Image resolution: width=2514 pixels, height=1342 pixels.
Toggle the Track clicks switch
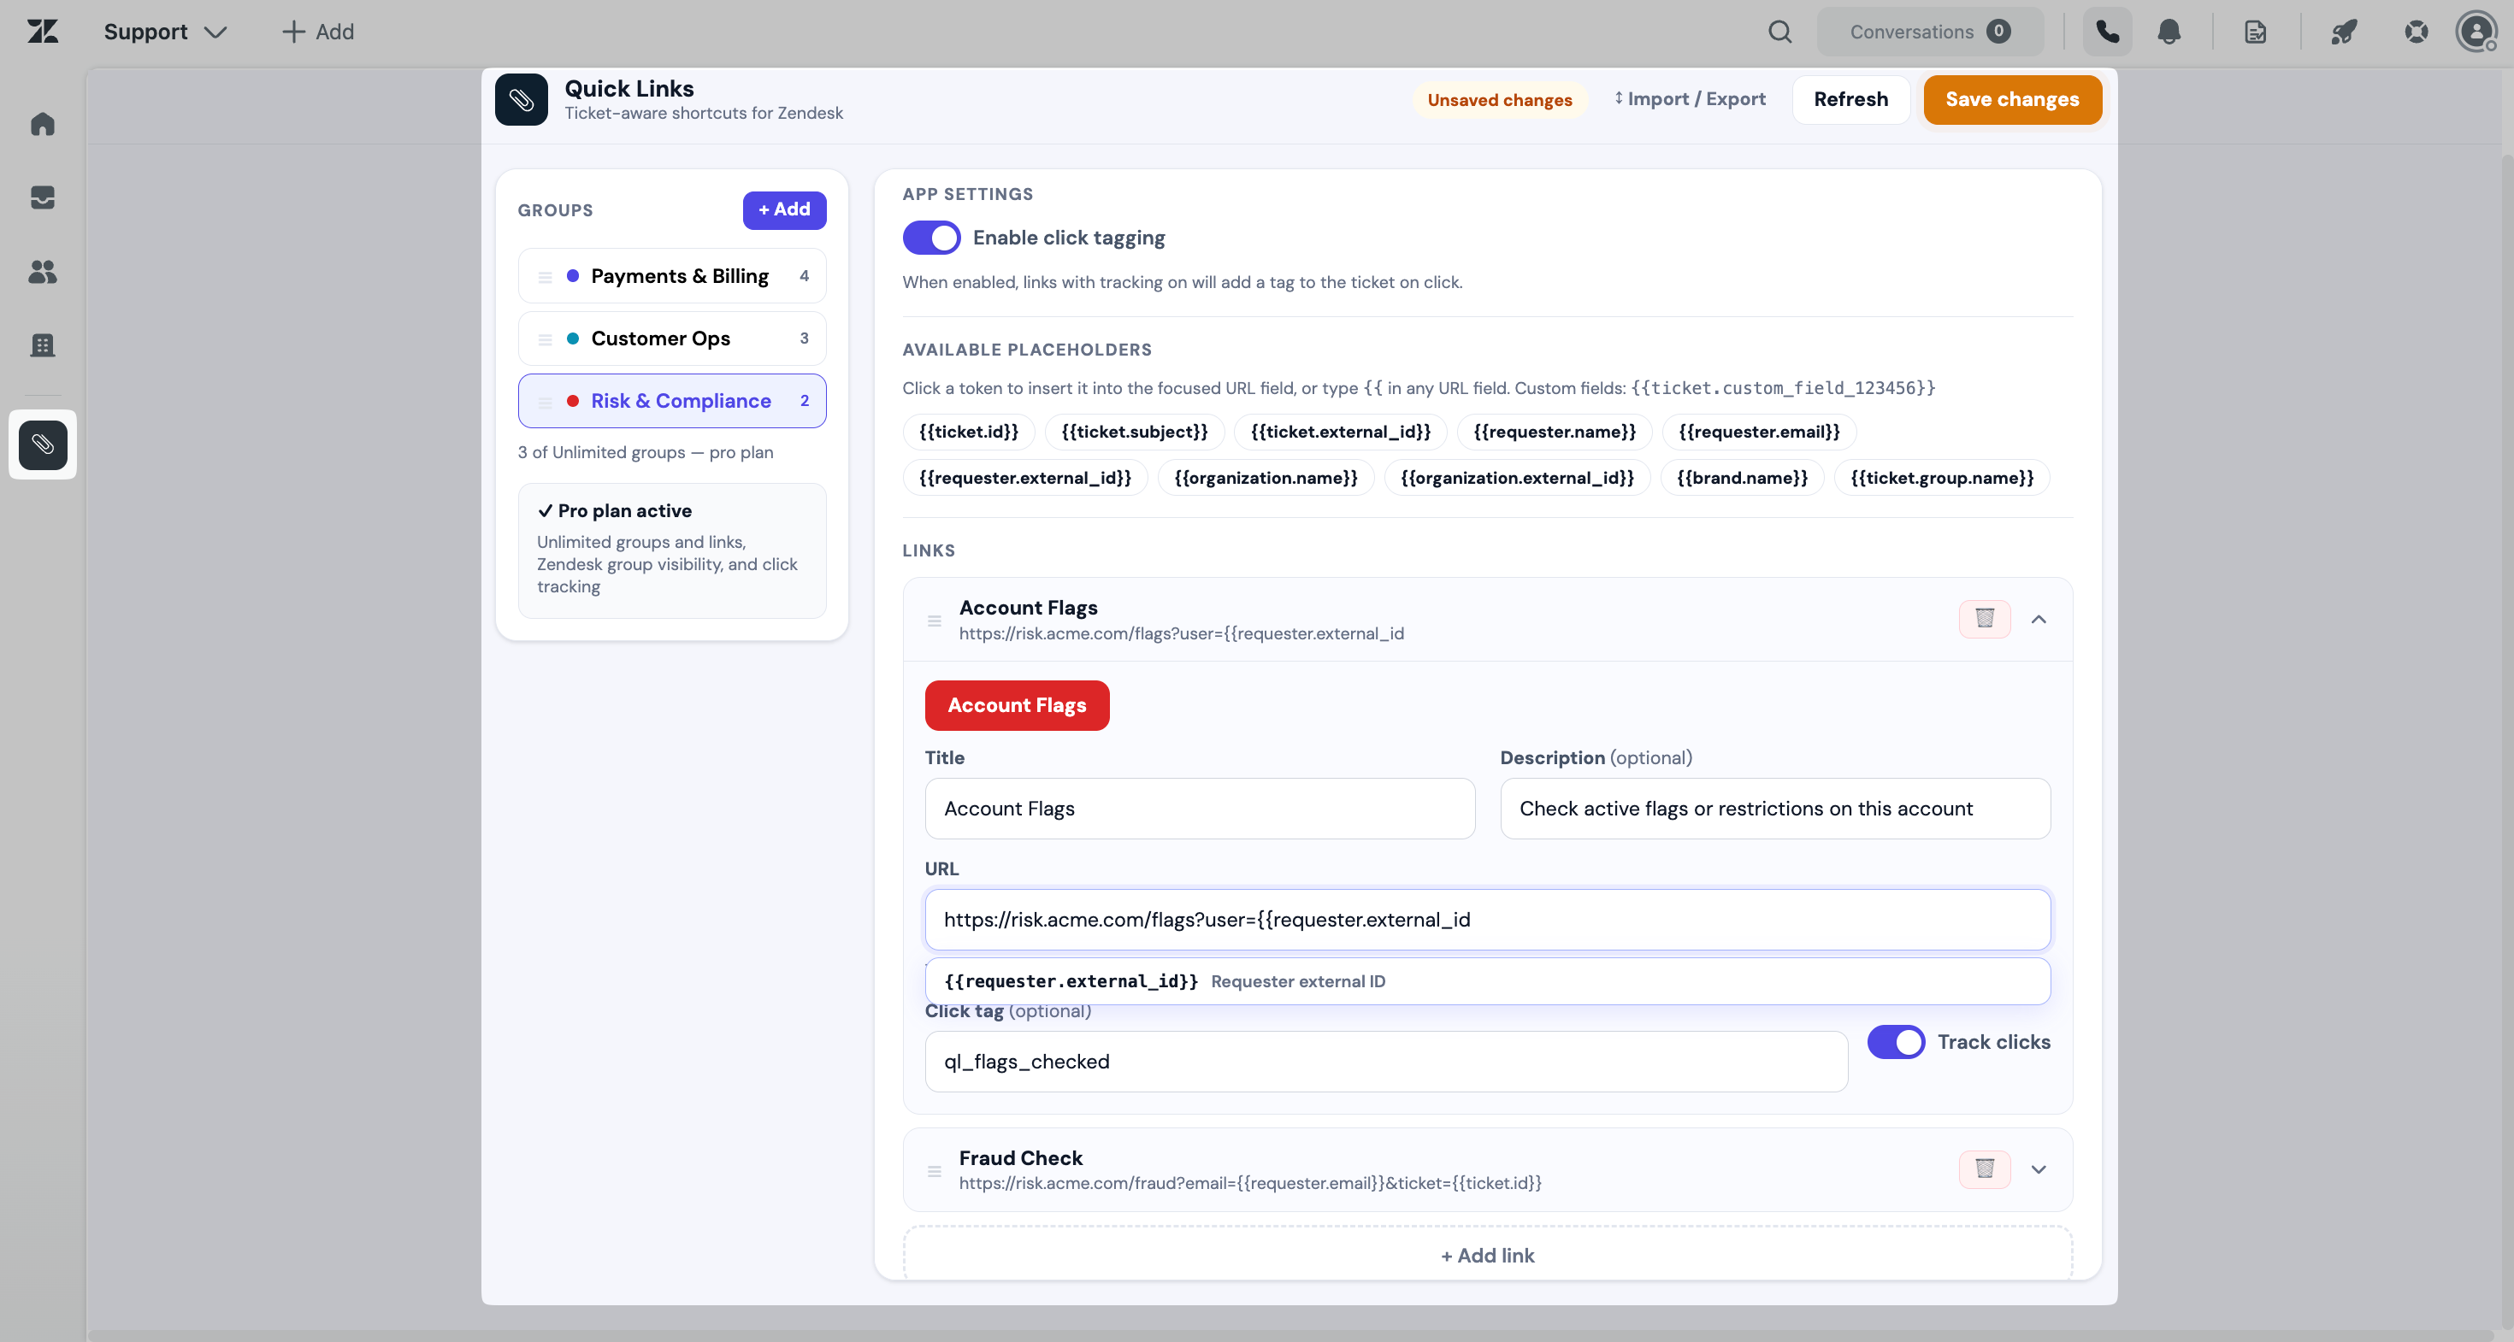coord(1895,1042)
